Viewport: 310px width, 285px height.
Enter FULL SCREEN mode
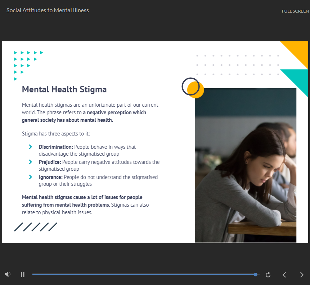[295, 11]
